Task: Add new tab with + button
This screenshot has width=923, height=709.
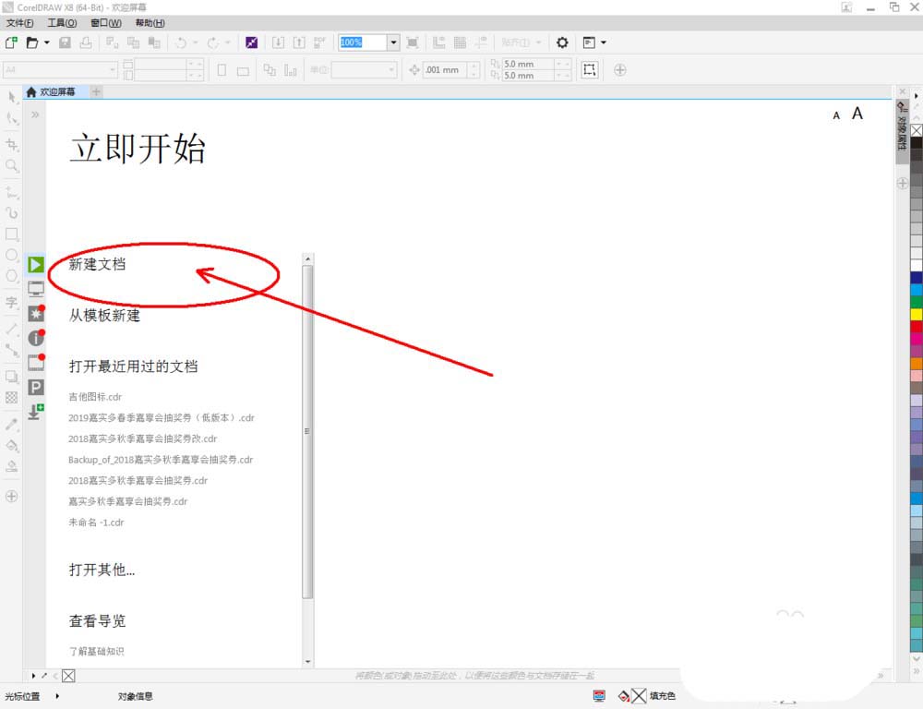Action: [x=97, y=92]
